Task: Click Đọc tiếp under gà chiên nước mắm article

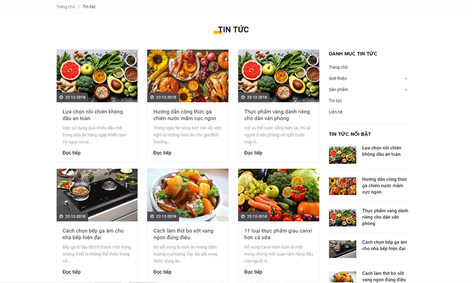Action: click(x=162, y=153)
